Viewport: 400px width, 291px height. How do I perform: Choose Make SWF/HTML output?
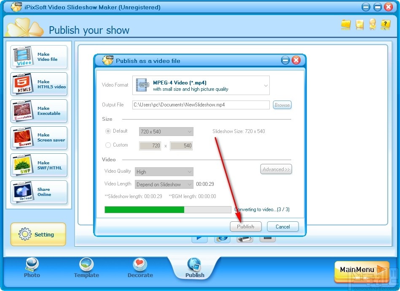tap(39, 165)
